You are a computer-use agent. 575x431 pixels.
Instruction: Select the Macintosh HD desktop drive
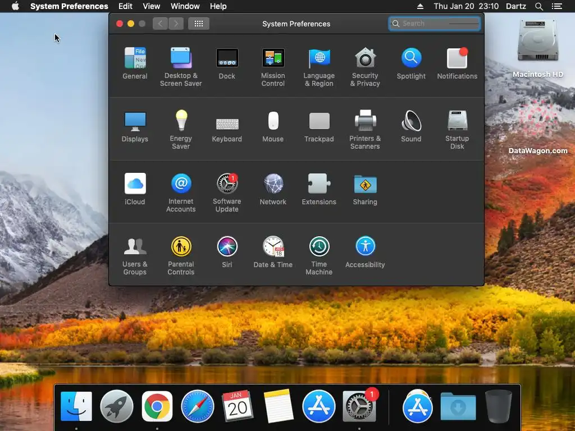(538, 49)
